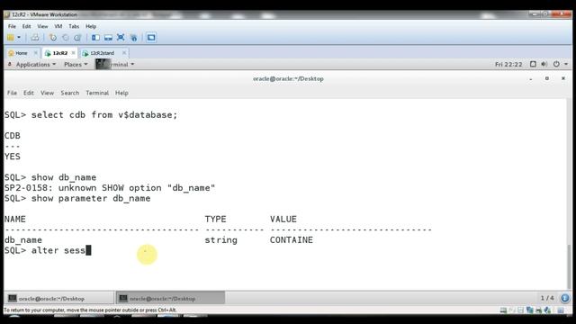Open the Places menu
The height and width of the screenshot is (324, 576).
click(x=76, y=64)
